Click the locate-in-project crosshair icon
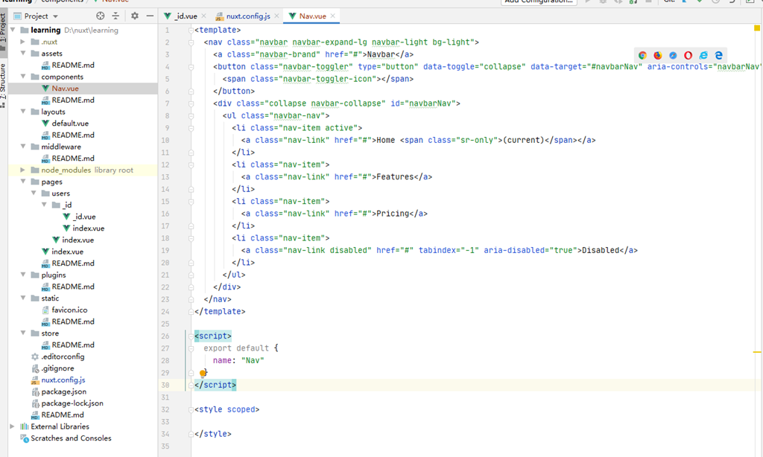The height and width of the screenshot is (457, 763). (101, 16)
